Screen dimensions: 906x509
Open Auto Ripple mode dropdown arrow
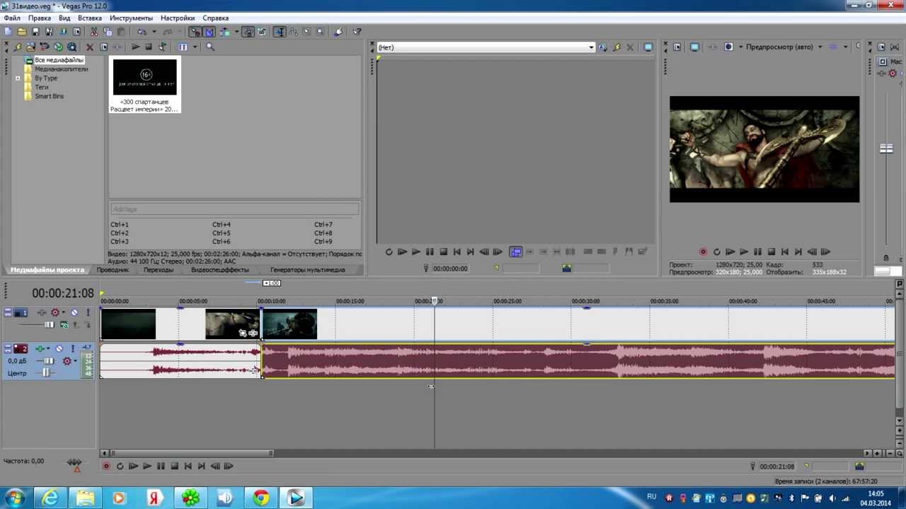point(236,32)
